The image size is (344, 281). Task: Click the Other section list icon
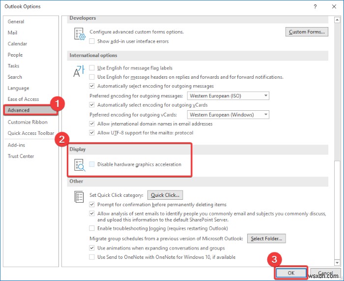point(79,197)
